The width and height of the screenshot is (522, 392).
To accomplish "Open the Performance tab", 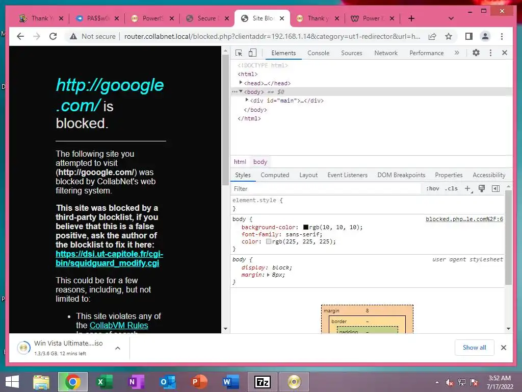I will [x=427, y=53].
